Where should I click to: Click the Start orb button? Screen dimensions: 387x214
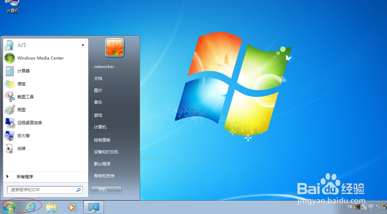click(x=9, y=207)
